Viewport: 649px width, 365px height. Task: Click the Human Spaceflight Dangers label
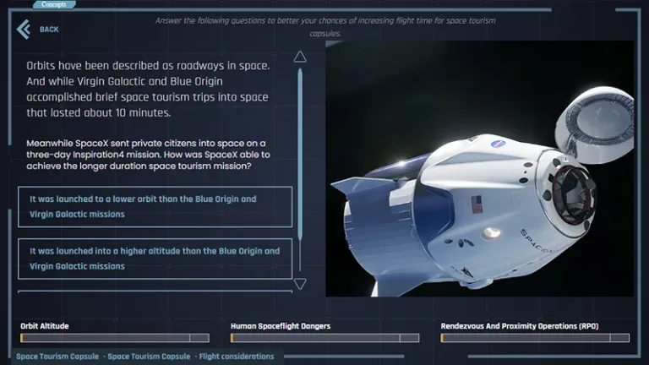[280, 325]
